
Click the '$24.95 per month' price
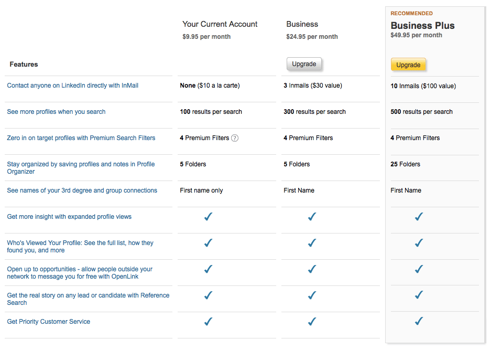[x=312, y=37]
